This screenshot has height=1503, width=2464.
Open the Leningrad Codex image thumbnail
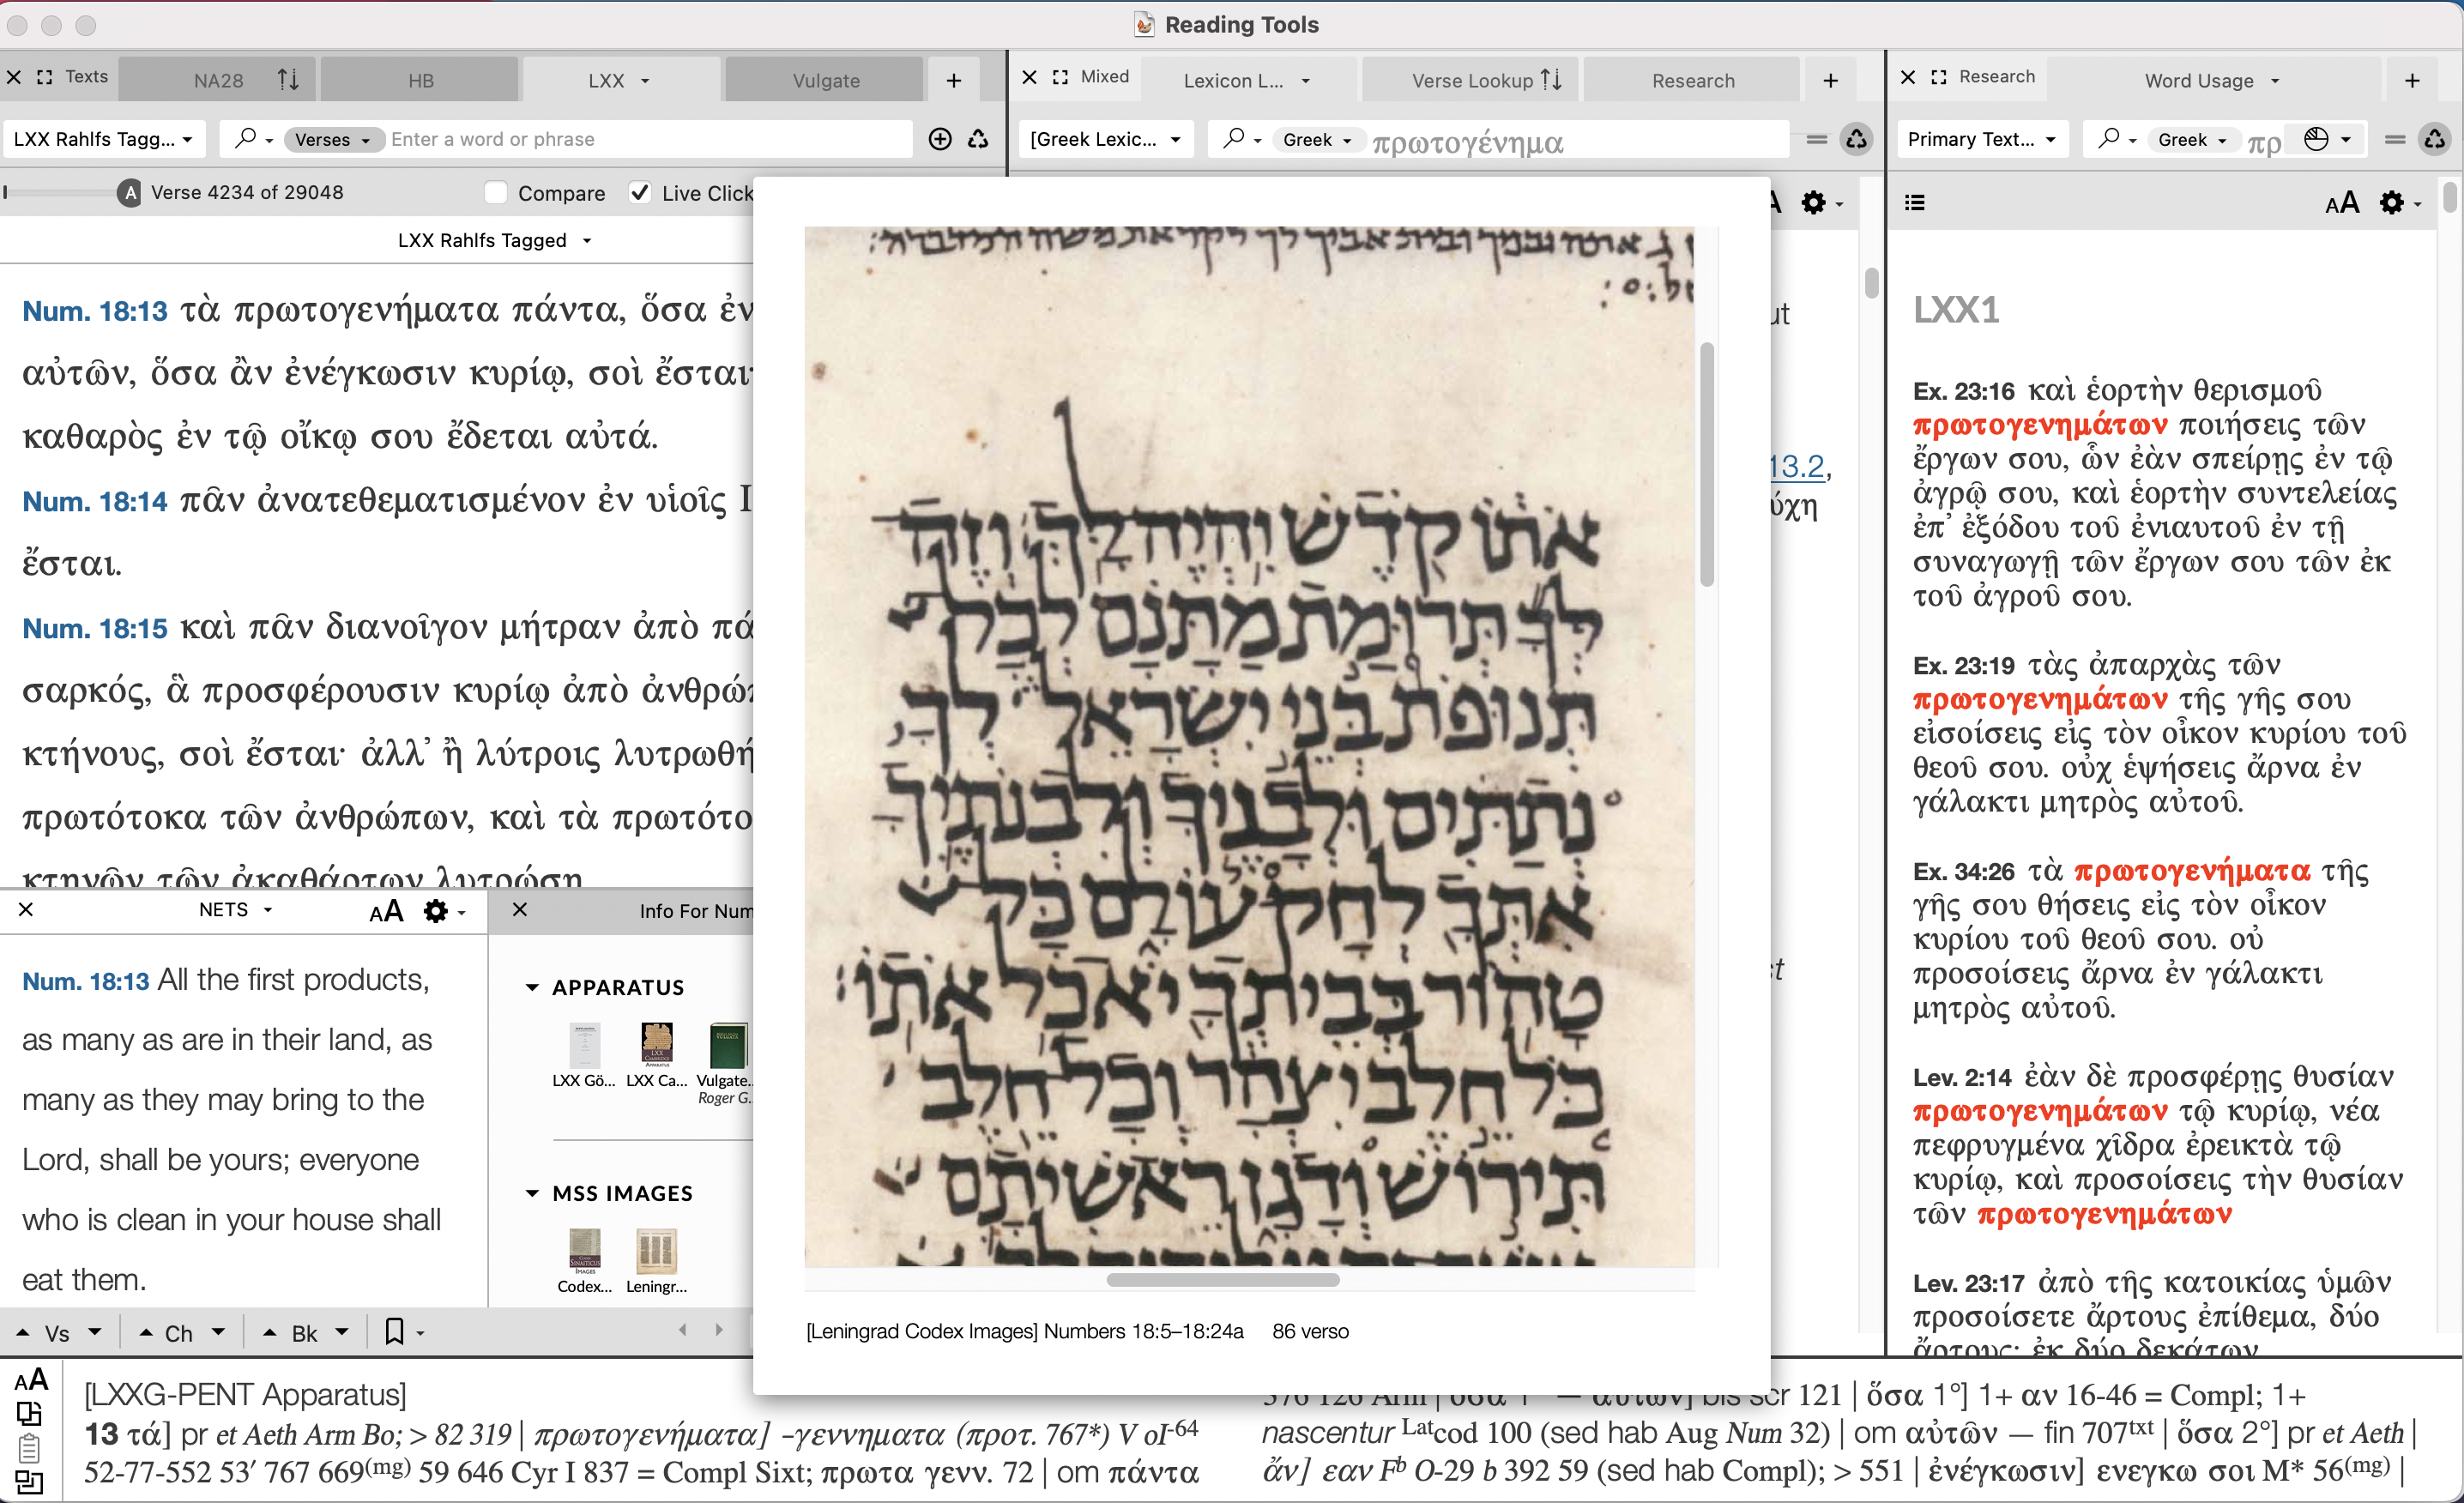click(656, 1252)
